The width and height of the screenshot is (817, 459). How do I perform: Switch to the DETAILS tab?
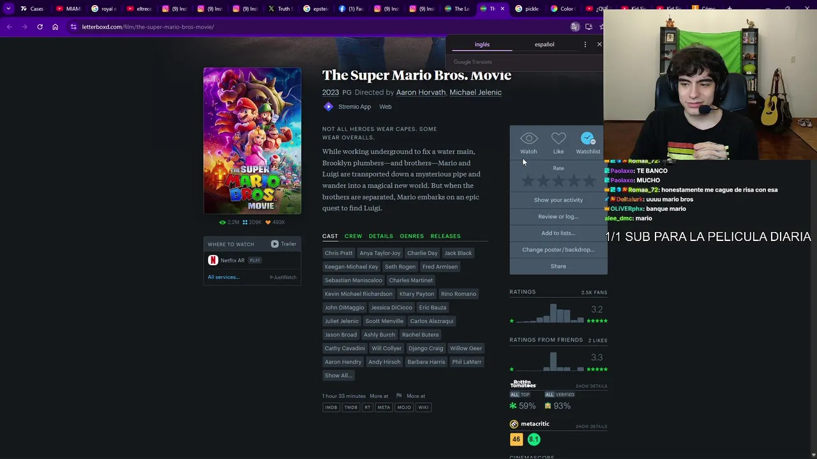pos(380,237)
